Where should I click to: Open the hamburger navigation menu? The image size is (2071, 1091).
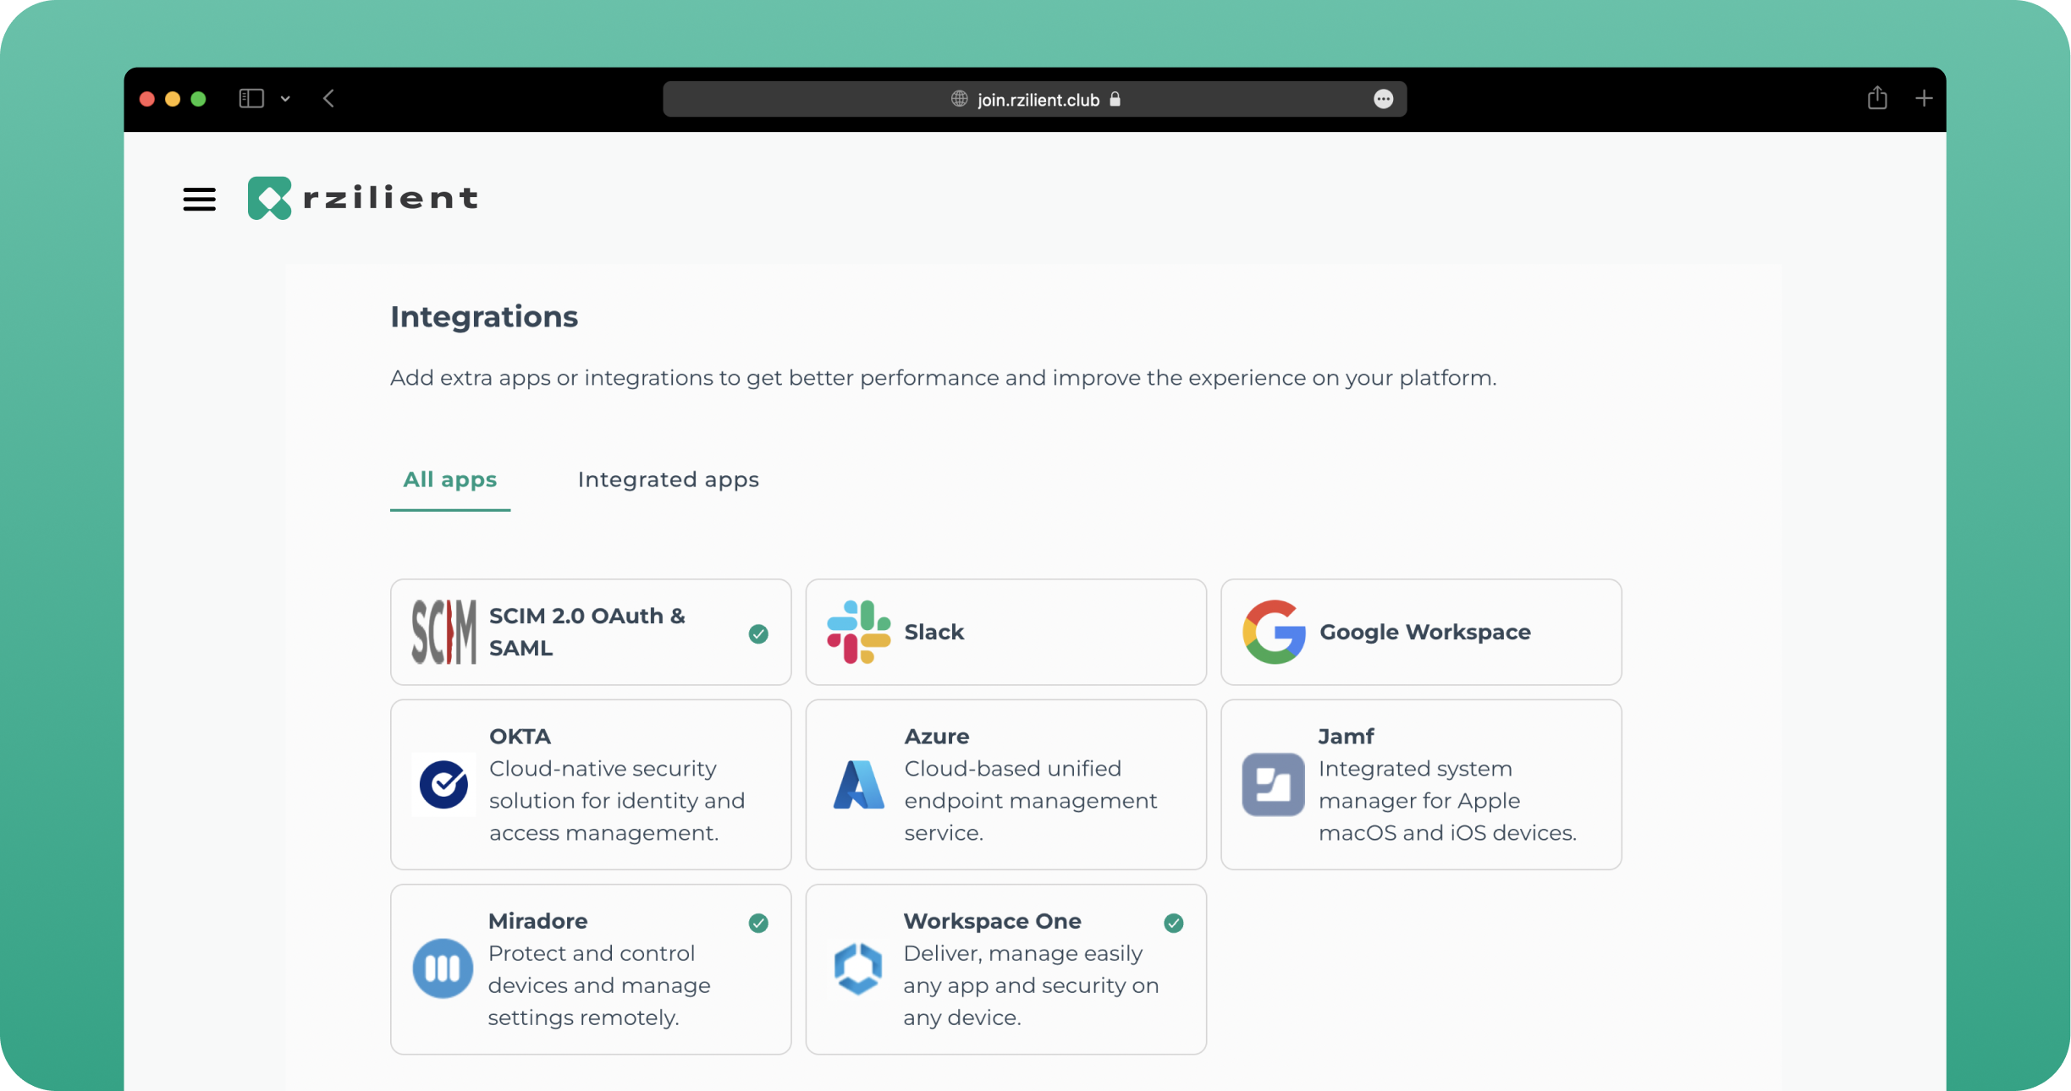point(199,199)
